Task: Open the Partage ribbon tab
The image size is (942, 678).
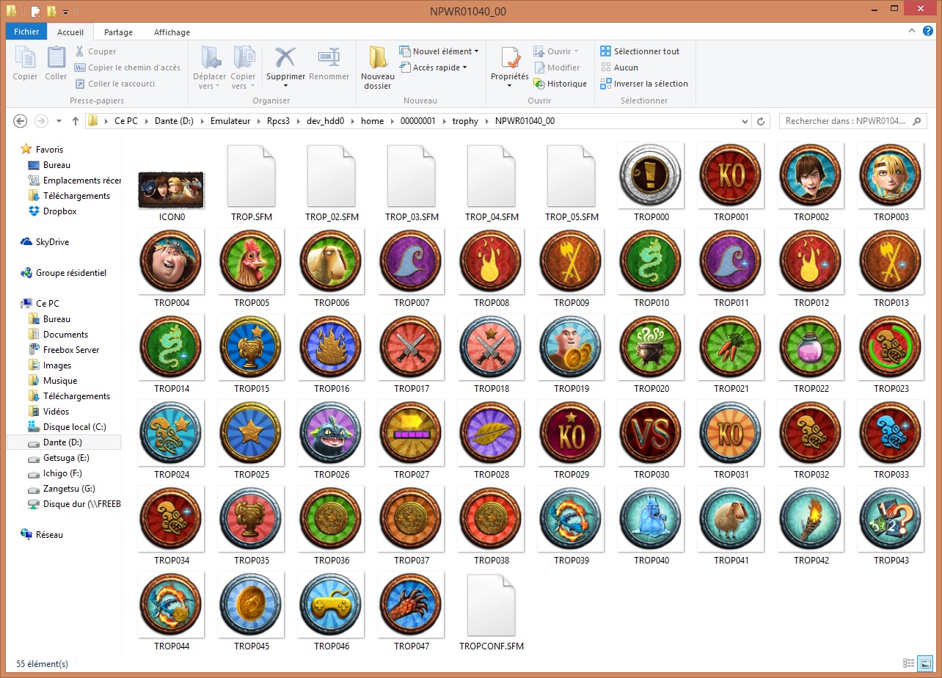Action: click(x=118, y=32)
